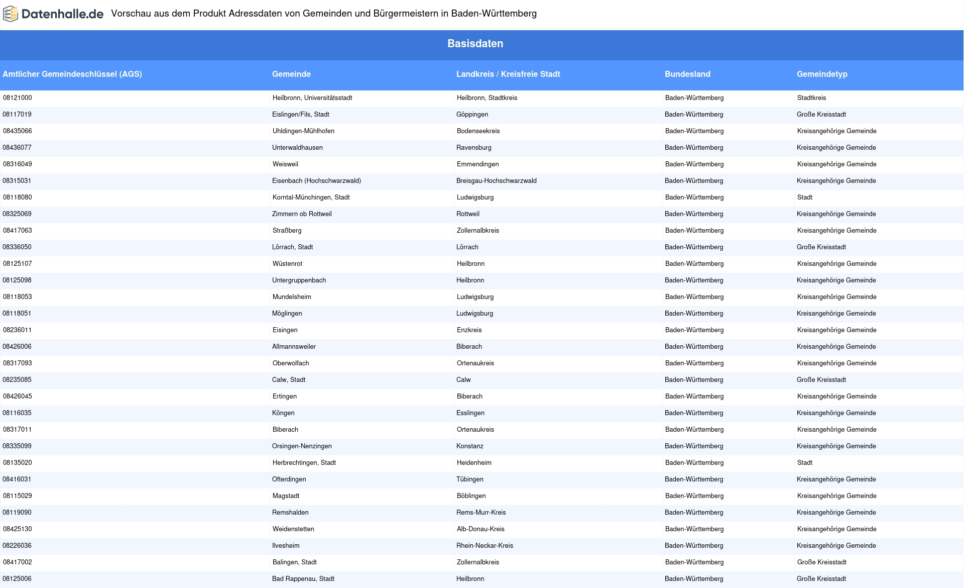Click Herbrechtingen, Stadt entry
Screen dimensions: 964x588
coord(304,463)
